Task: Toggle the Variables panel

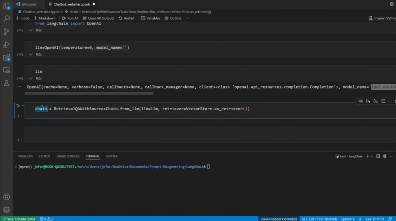Action: point(150,18)
